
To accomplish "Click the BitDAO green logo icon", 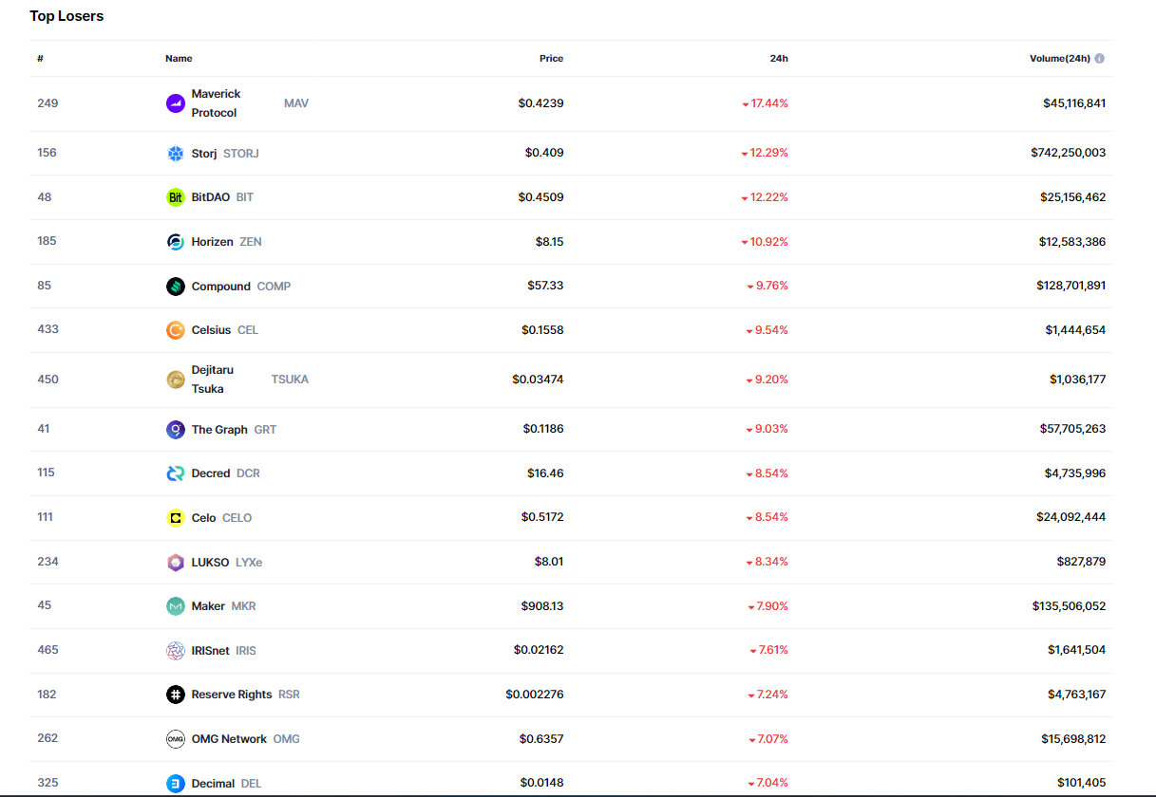I will pos(176,197).
